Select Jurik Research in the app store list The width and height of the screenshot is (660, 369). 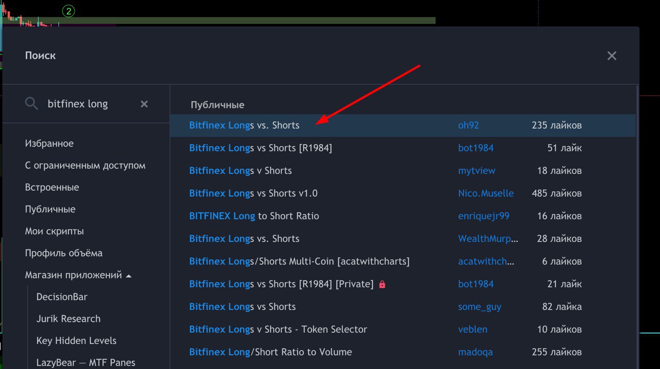69,318
